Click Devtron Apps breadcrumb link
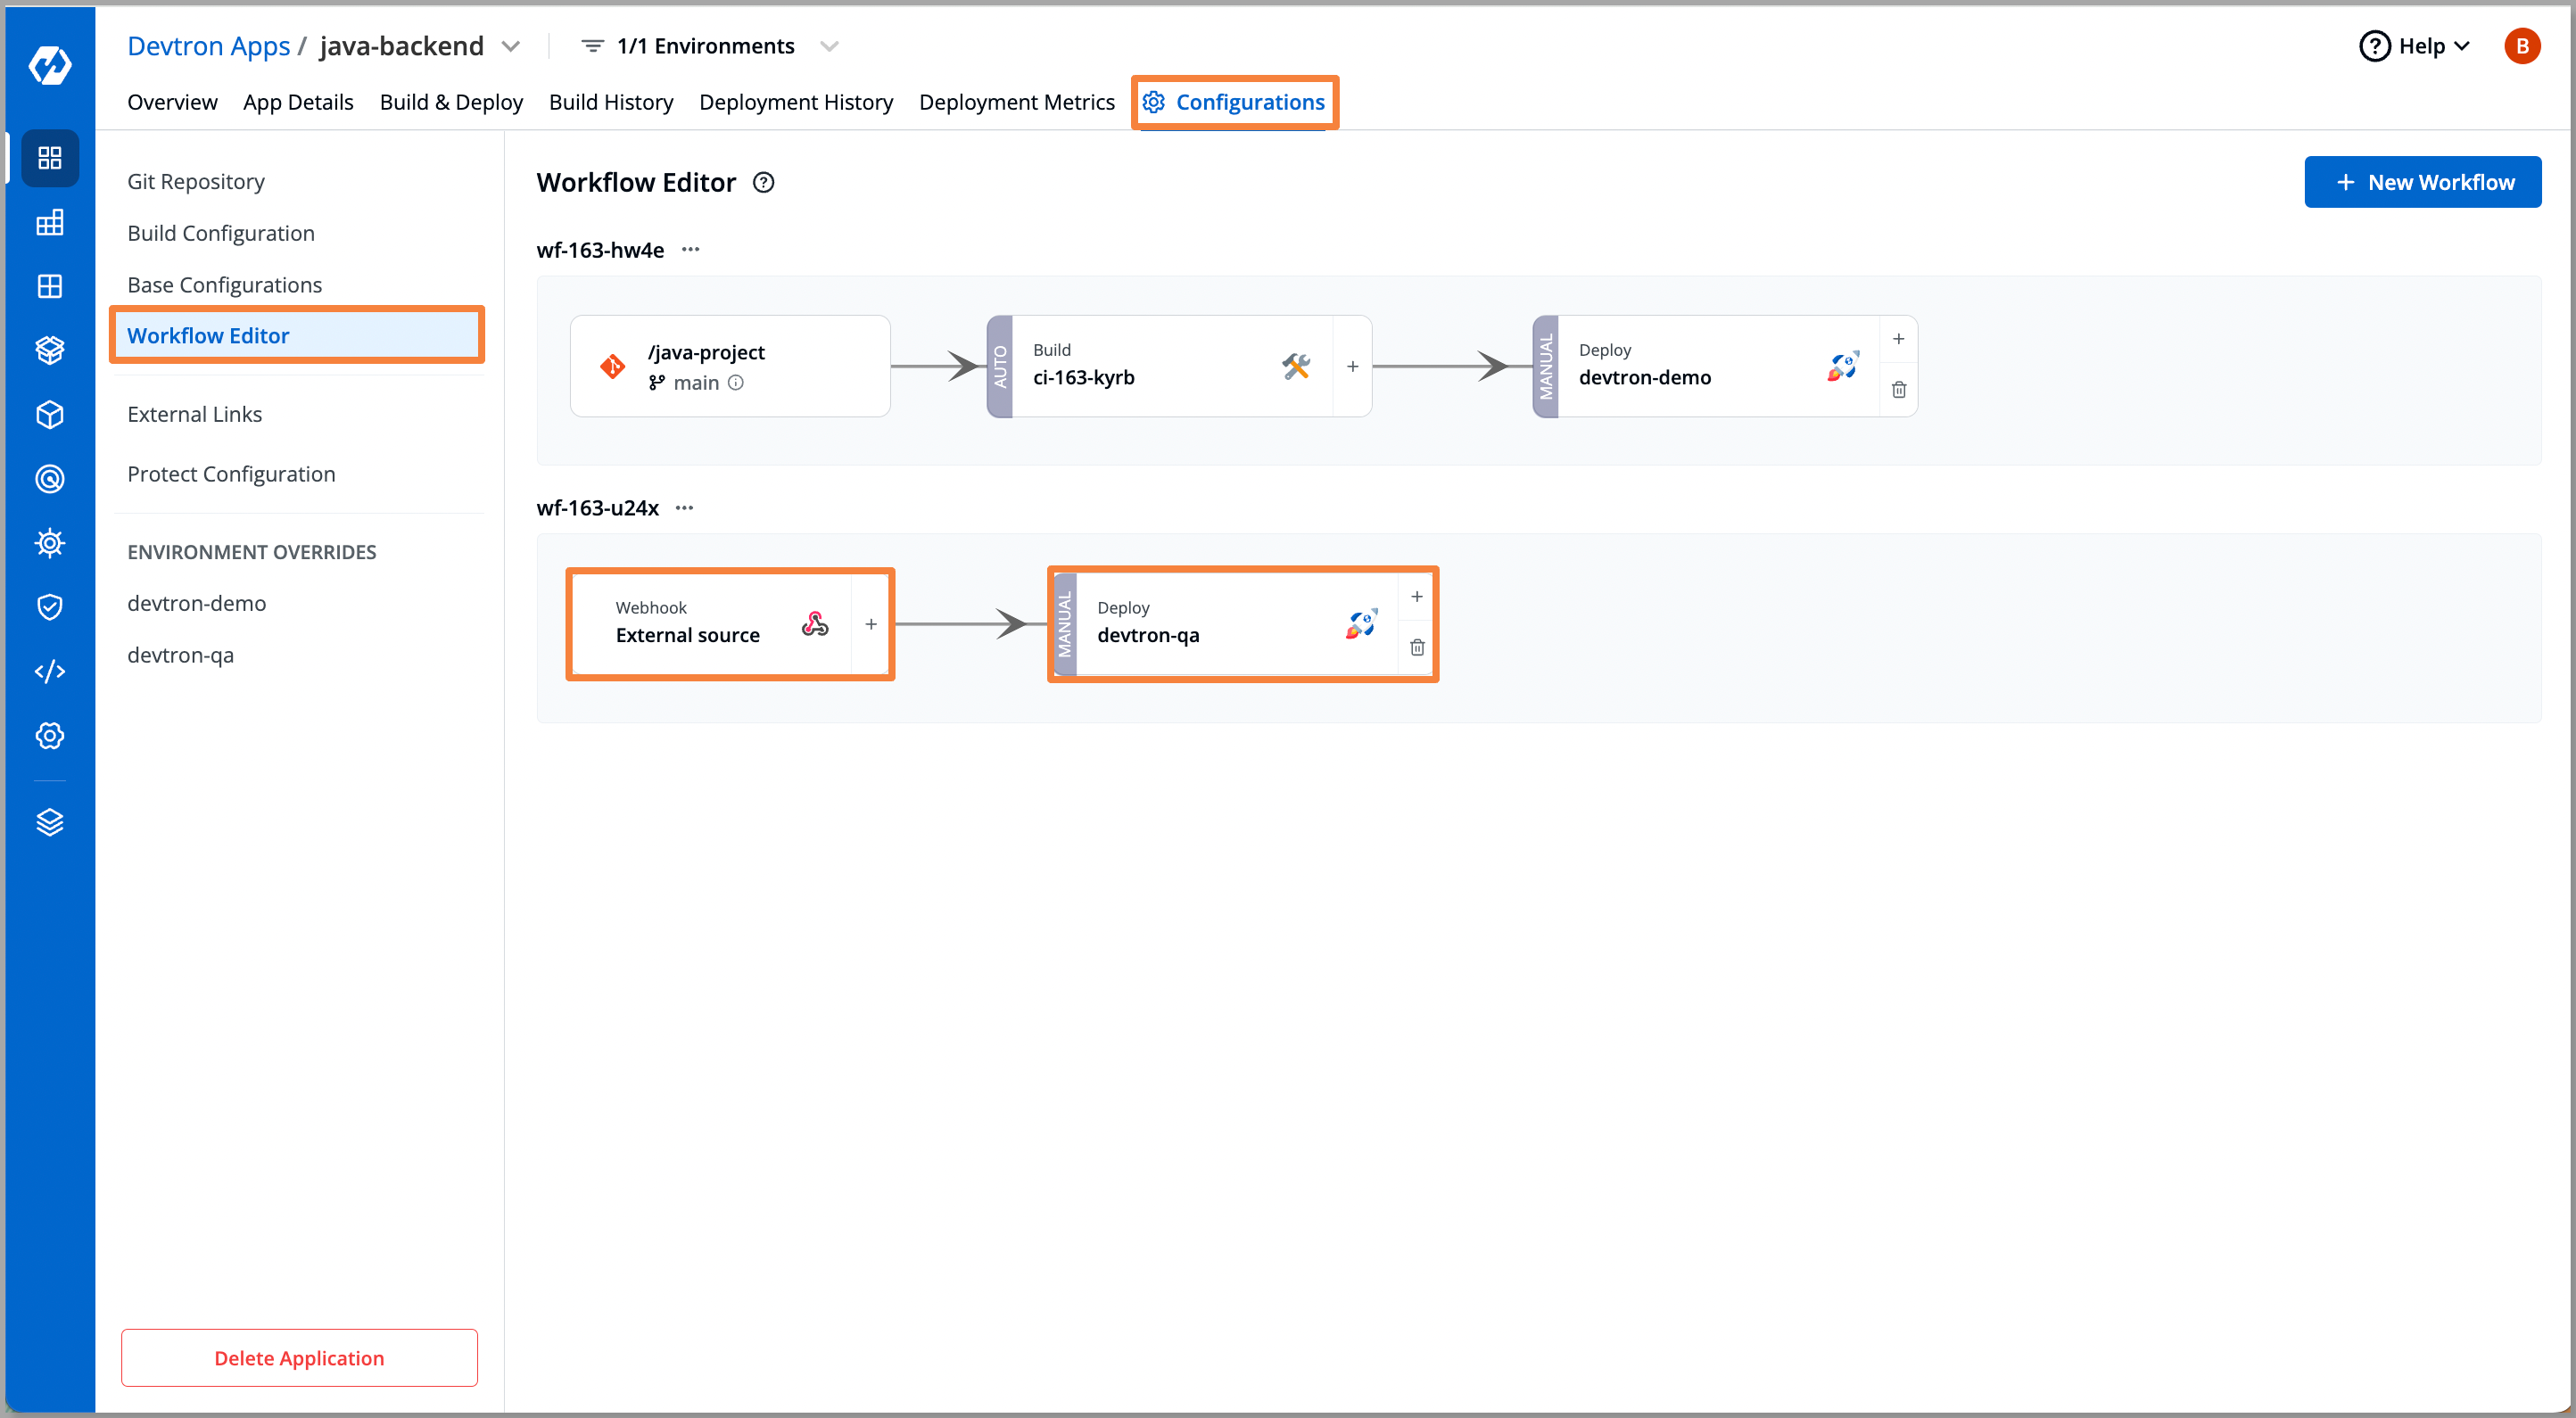The width and height of the screenshot is (2576, 1418). (208, 46)
